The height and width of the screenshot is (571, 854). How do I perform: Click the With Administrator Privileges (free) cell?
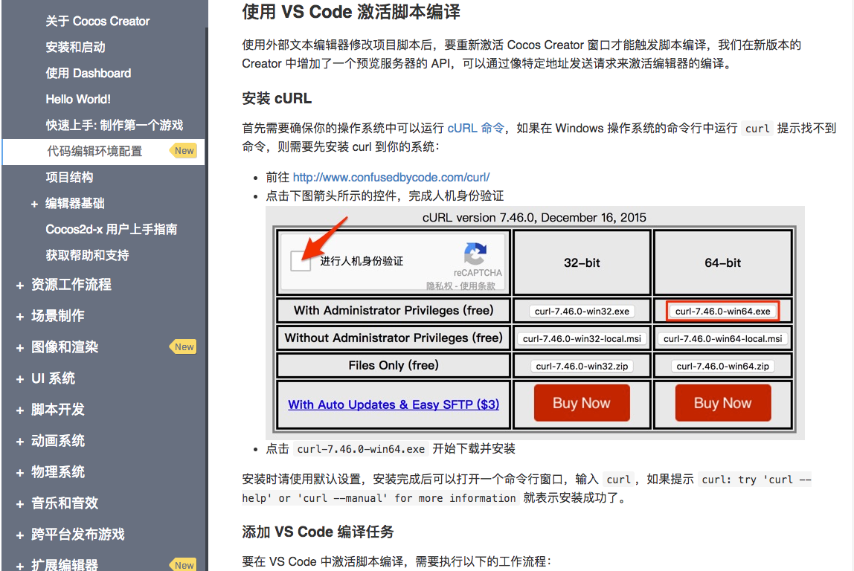point(394,310)
